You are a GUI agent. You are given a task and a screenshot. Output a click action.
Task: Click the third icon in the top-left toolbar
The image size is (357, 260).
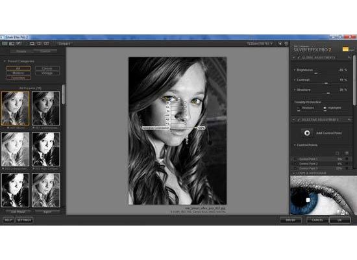point(19,44)
